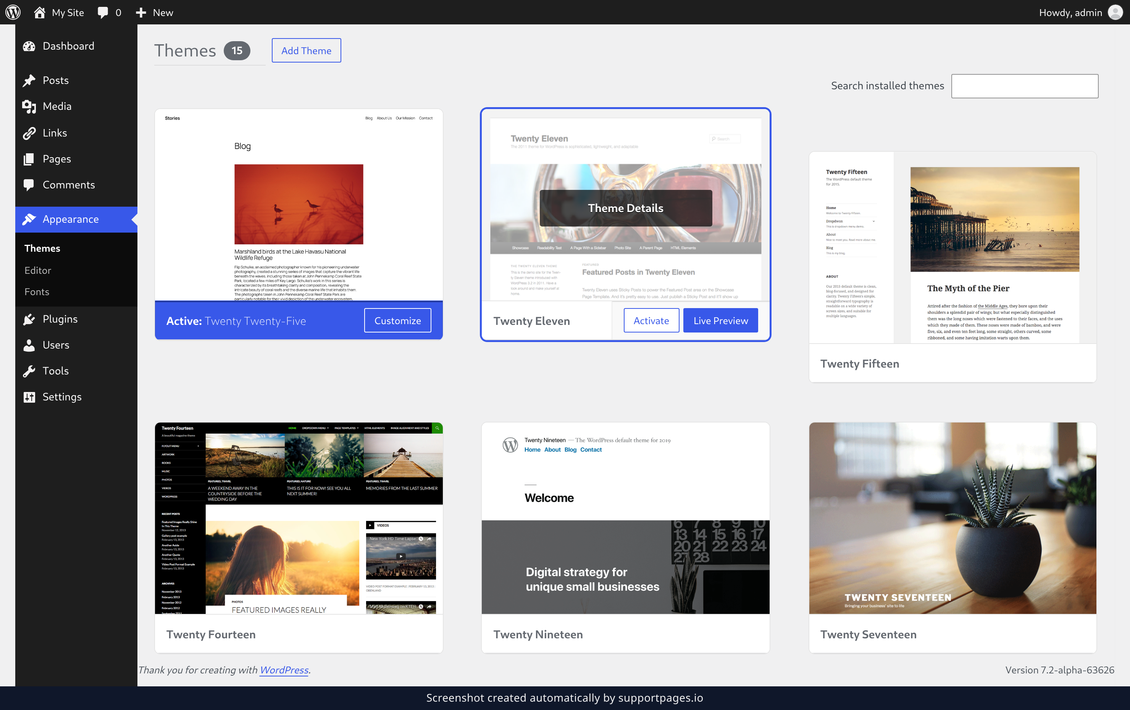This screenshot has height=710, width=1130.
Task: Click the Appearance paintbrush icon
Action: click(29, 219)
